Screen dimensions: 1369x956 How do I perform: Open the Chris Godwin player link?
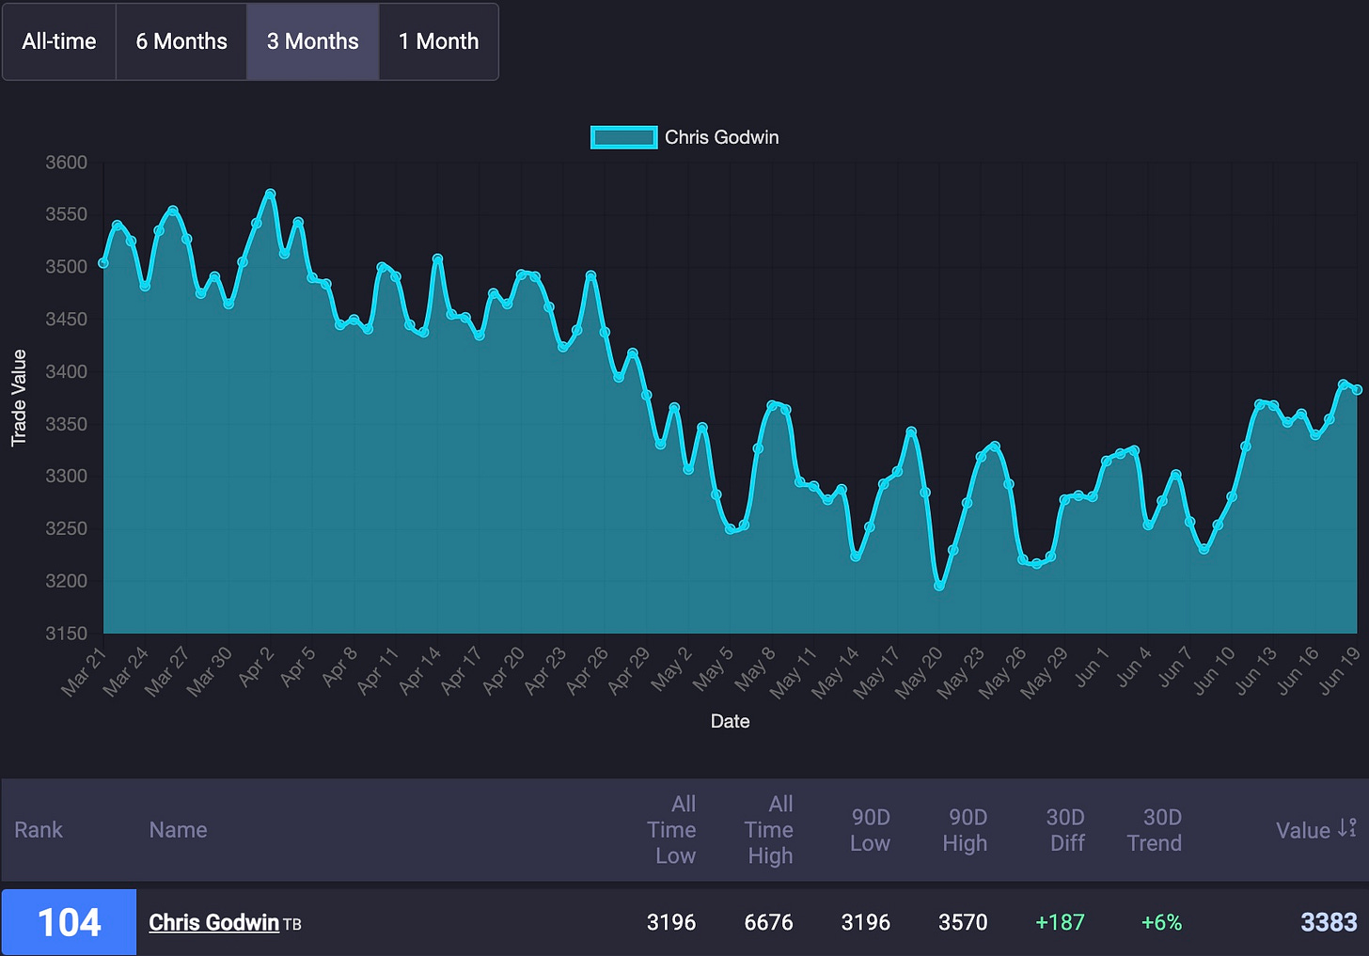[213, 922]
